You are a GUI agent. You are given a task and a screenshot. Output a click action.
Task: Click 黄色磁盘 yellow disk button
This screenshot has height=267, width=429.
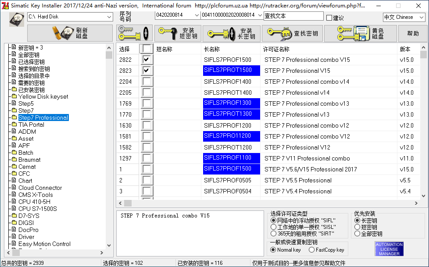click(360, 33)
